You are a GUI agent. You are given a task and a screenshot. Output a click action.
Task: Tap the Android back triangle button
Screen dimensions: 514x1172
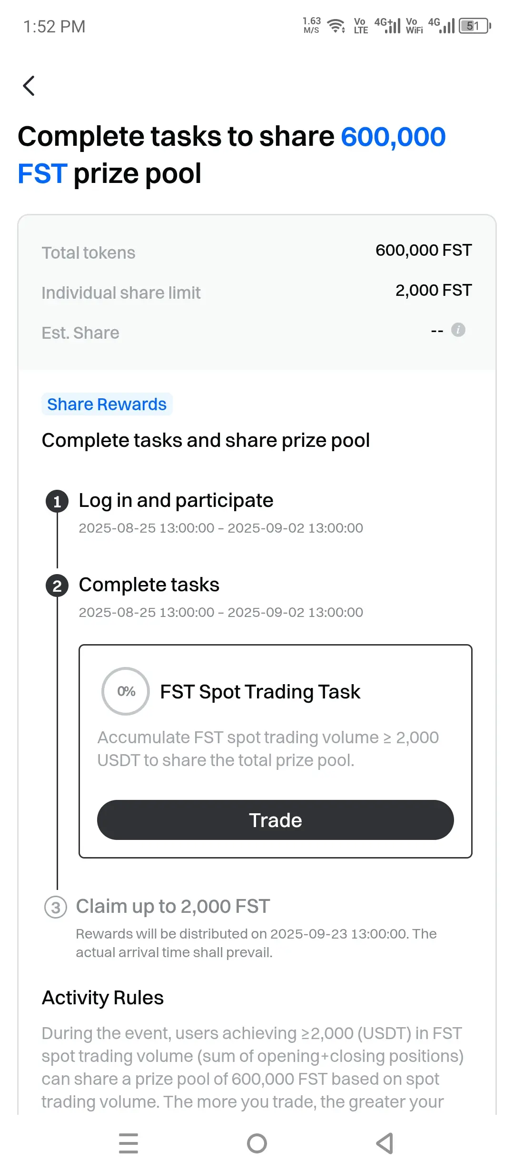pyautogui.click(x=385, y=1143)
